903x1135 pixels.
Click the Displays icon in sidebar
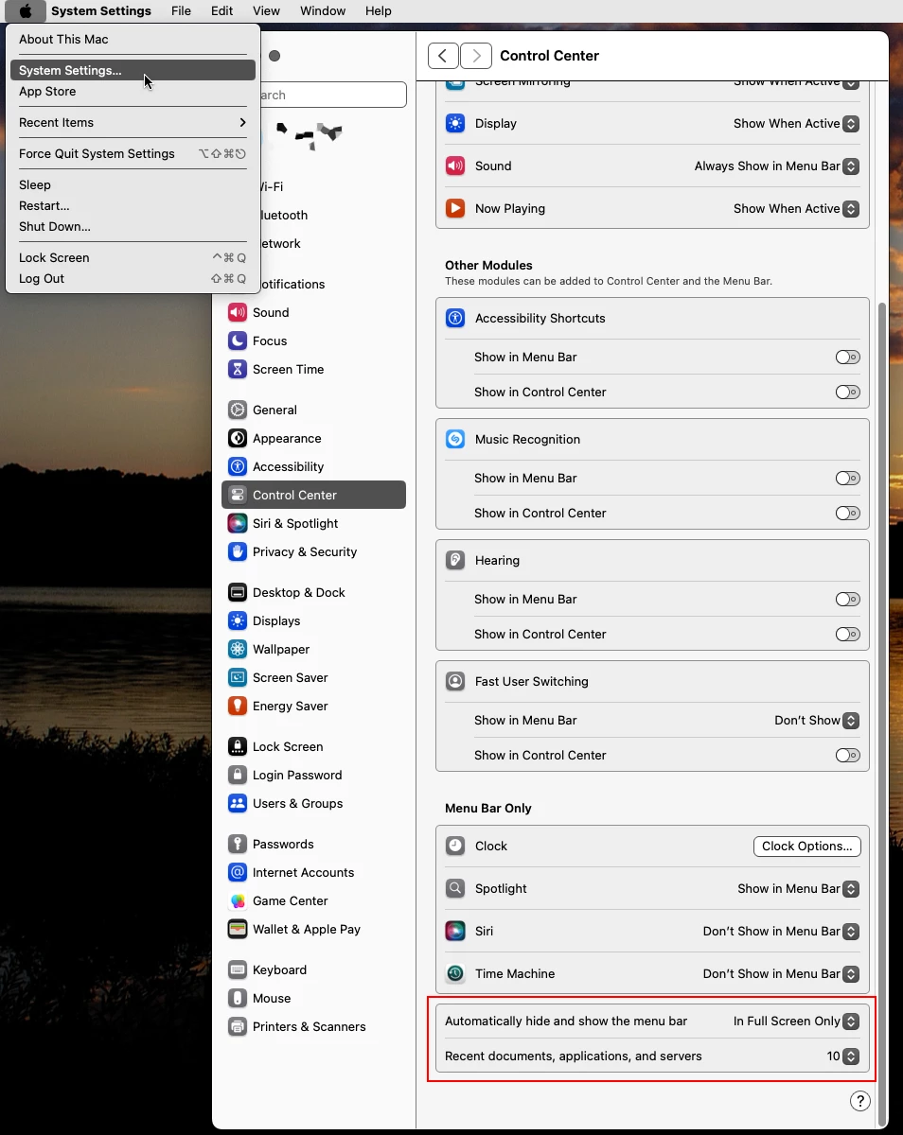238,620
